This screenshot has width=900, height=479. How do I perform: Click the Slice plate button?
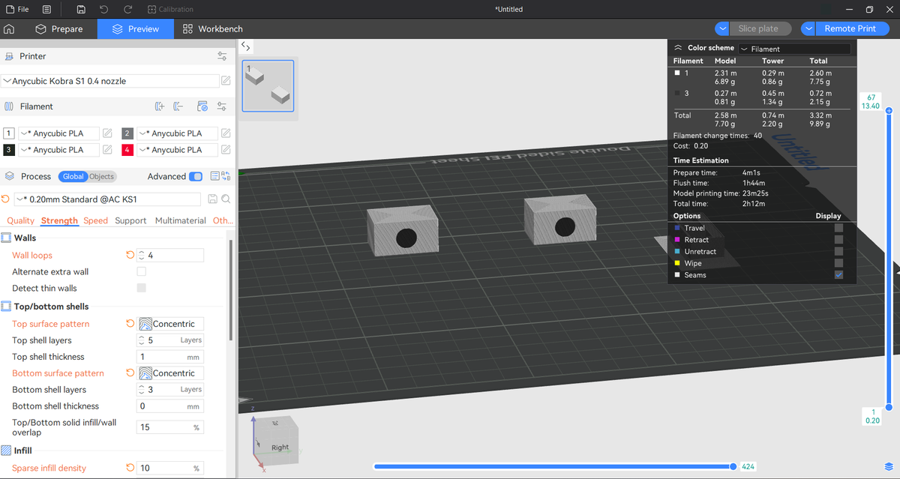click(760, 28)
